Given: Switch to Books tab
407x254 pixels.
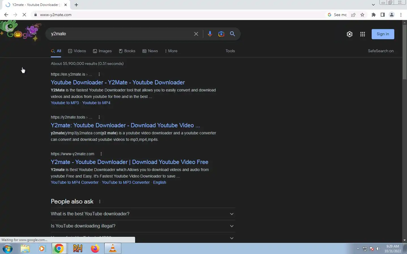Looking at the screenshot, I should coord(127,51).
